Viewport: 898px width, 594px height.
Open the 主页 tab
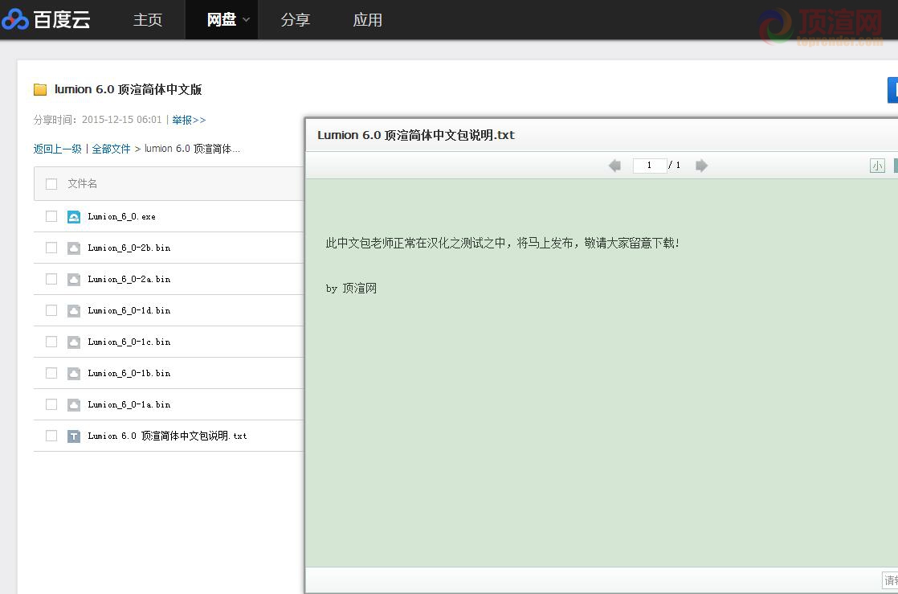(148, 19)
